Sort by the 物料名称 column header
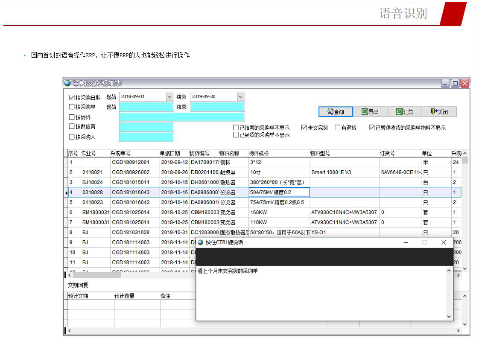The image size is (482, 344). click(x=229, y=153)
